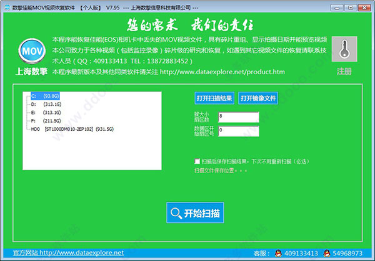Open the dataexplore.net/product.htm link
Screen dimensions: 375x261
point(222,72)
